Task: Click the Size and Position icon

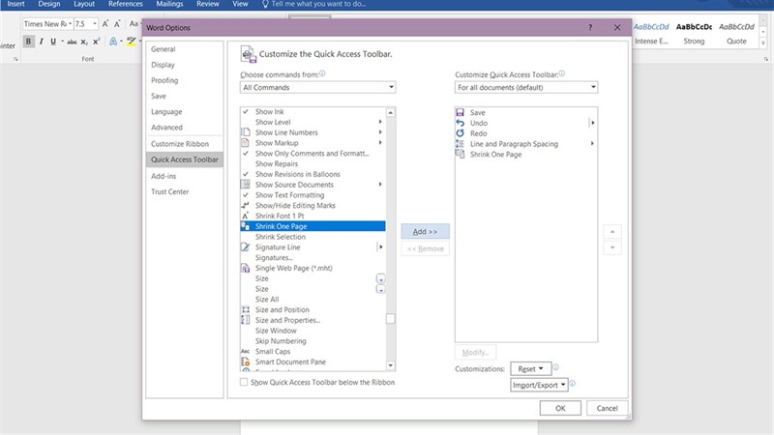Action: pos(246,309)
